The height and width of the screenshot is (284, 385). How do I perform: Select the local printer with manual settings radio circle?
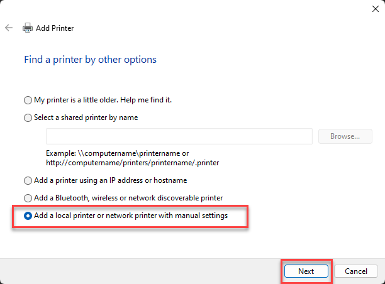28,216
